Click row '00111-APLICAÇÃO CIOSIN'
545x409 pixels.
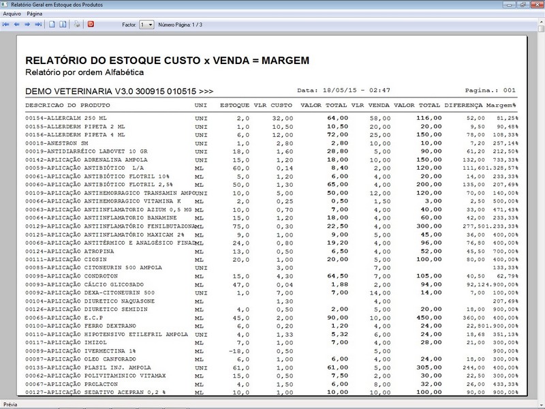271,260
